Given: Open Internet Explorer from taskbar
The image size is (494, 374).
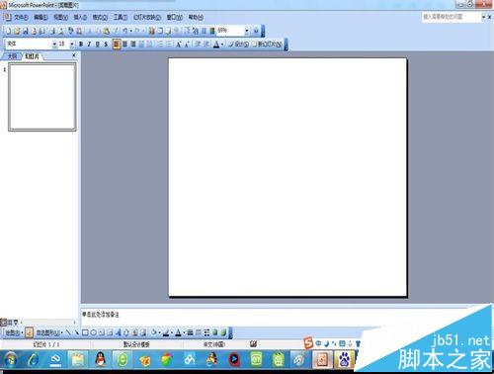Looking at the screenshot, I should [x=34, y=359].
